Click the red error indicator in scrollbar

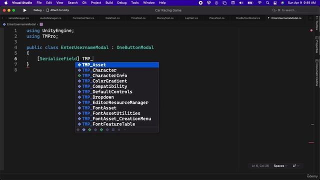click(x=311, y=30)
